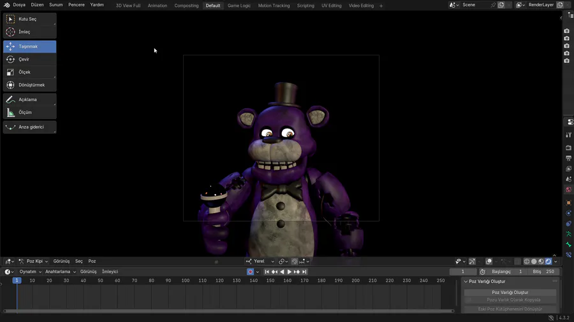Open the timeline editor type dropdown

(x=9, y=272)
